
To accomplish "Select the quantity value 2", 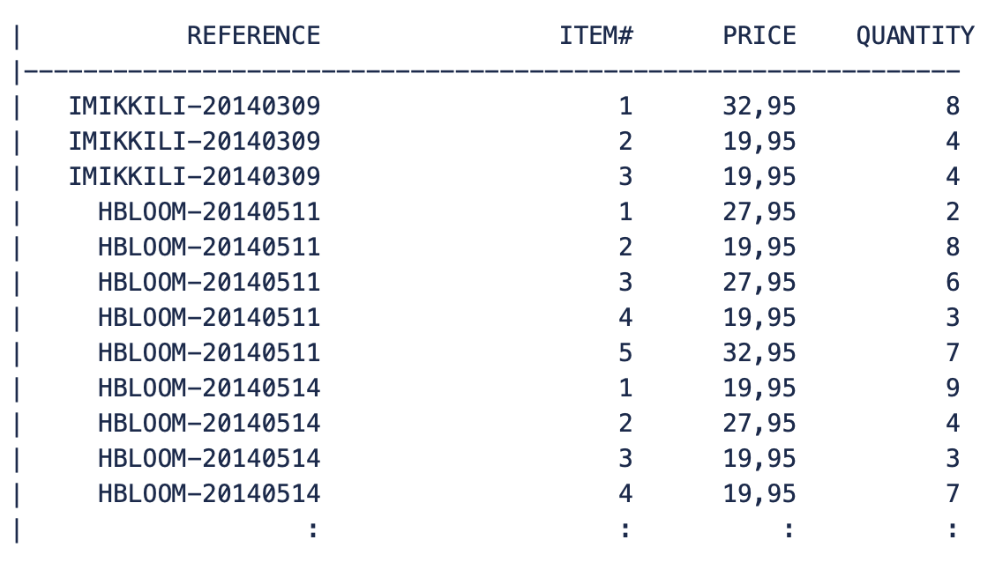I will (952, 212).
